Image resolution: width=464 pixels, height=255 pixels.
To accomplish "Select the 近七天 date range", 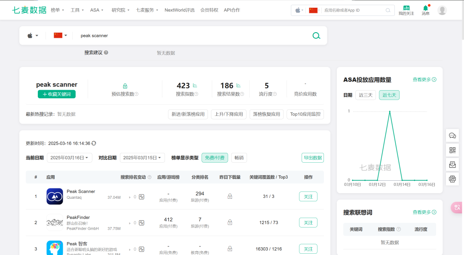I will [389, 95].
